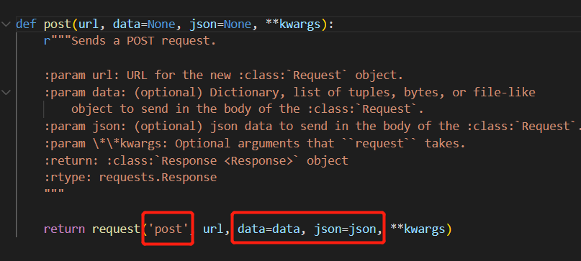Viewport: 581px width, 261px height.
Task: Click 'json=None' parameter in signature
Action: [220, 24]
